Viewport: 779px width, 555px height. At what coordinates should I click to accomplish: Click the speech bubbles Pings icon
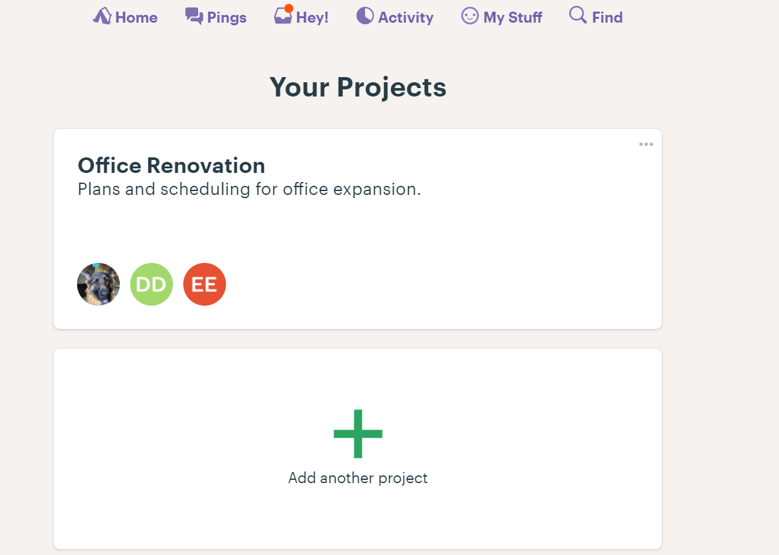click(194, 16)
